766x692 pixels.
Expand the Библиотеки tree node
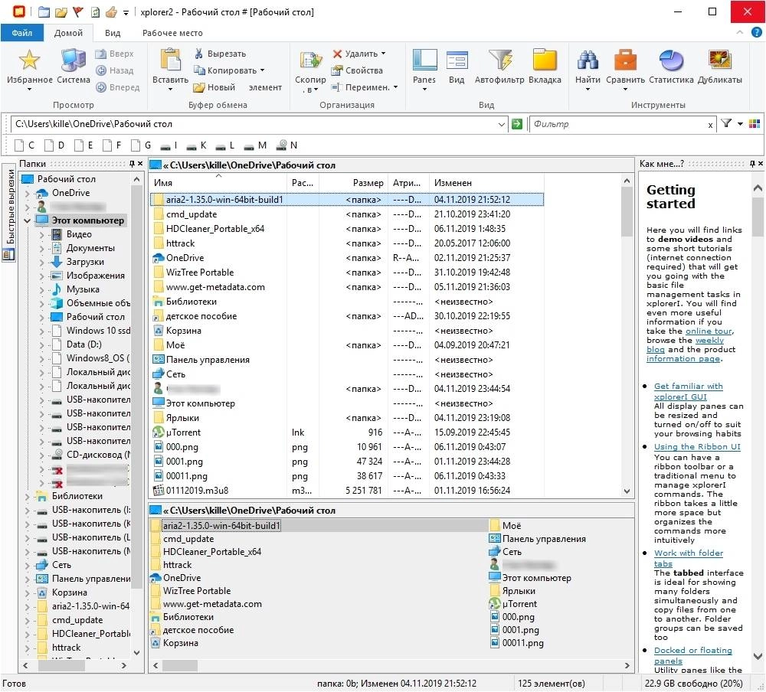click(28, 496)
